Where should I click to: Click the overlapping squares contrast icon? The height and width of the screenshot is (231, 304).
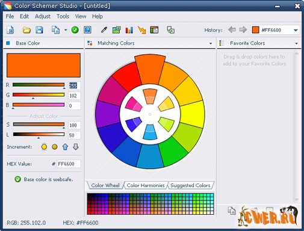point(170,30)
